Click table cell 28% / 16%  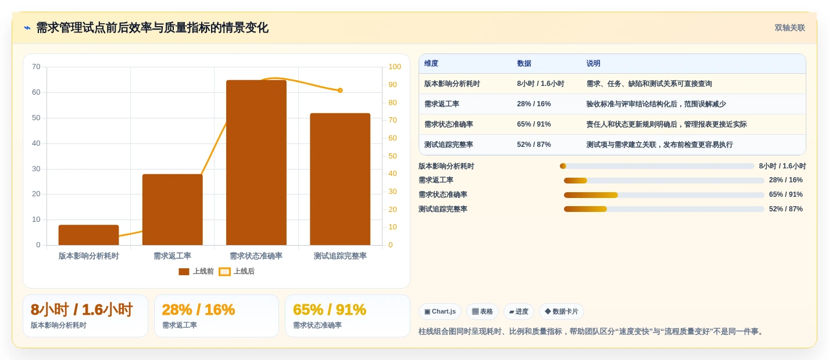tap(534, 104)
